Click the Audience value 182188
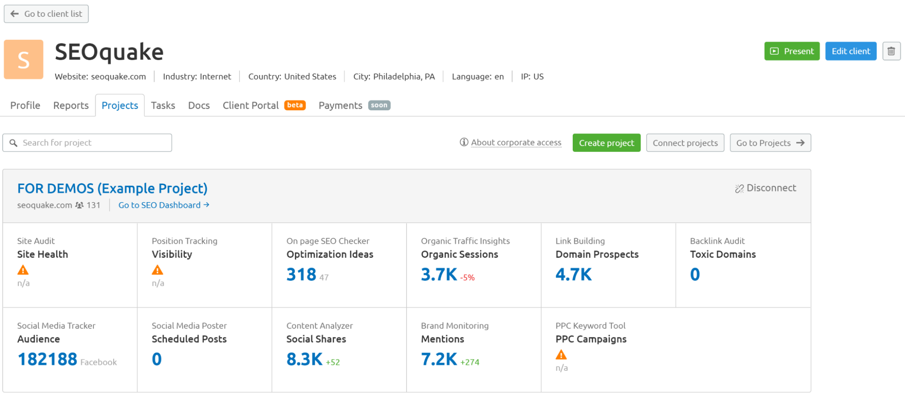Screen dimensions: 905x397 (48, 359)
